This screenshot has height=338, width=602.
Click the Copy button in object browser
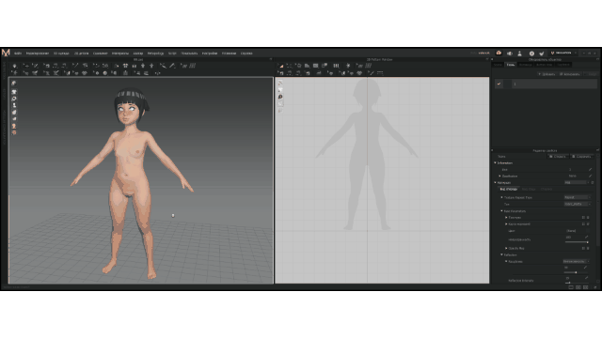point(570,74)
